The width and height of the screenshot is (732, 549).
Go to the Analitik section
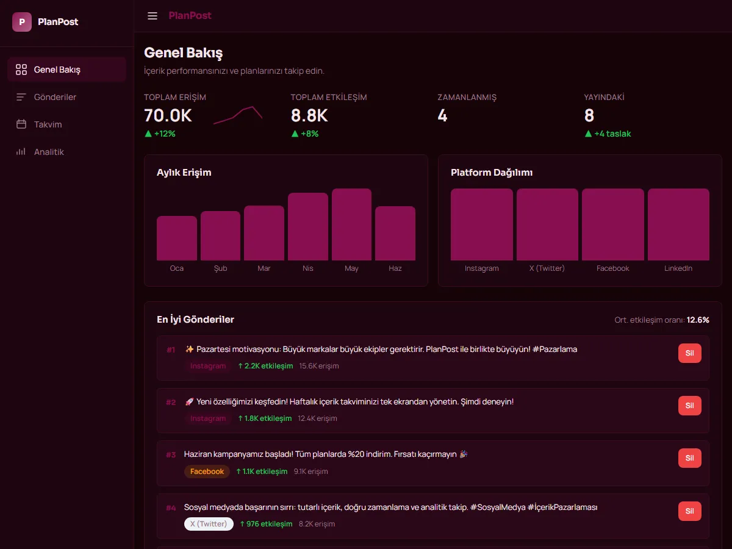66,152
